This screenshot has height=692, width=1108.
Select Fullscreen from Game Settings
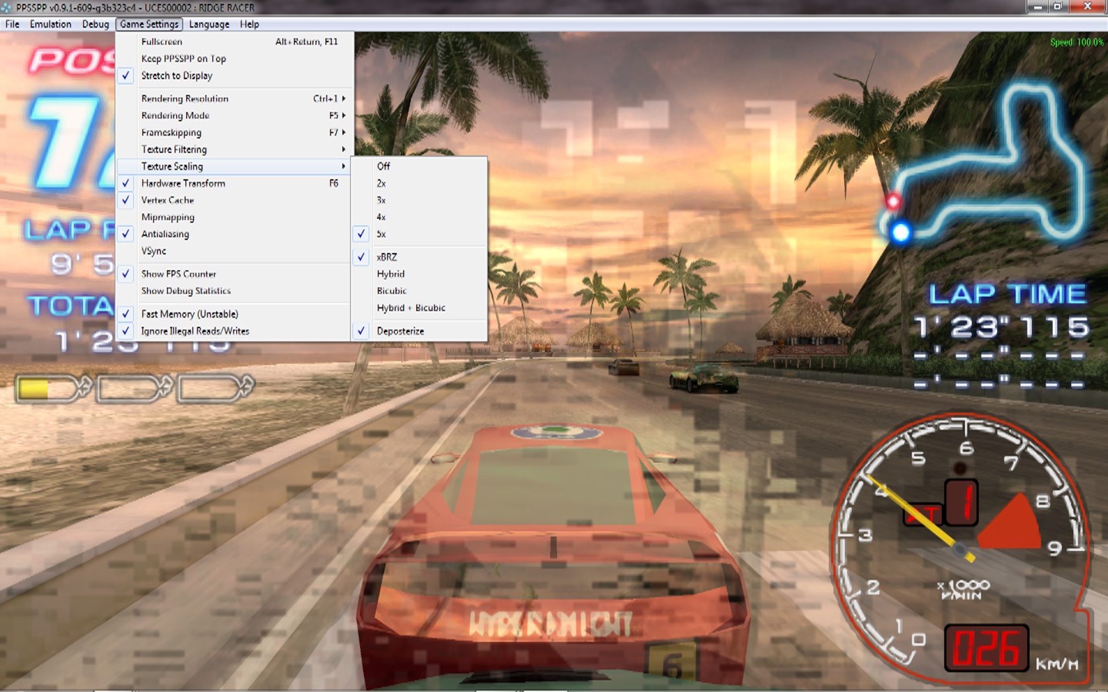pos(162,42)
